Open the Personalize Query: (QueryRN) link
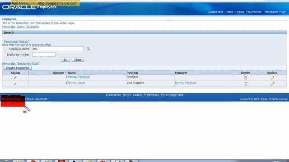Image resolution: width=289 pixels, height=162 pixels. point(20,27)
